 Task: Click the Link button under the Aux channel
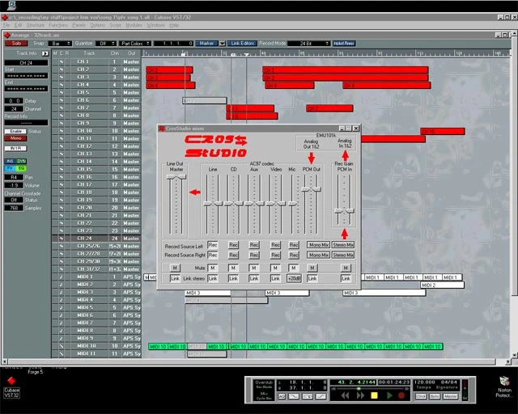253,278
